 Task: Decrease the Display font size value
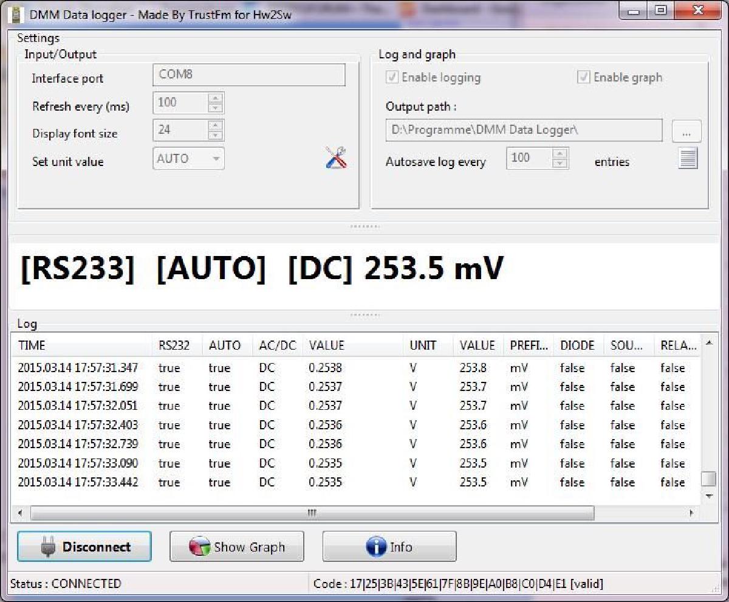coord(216,136)
